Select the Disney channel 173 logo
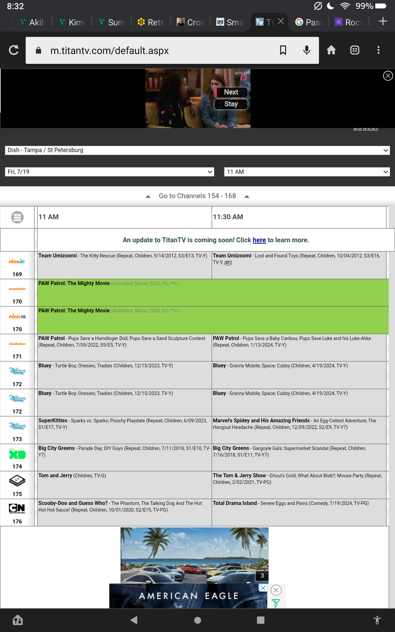This screenshot has width=395, height=632. point(17,426)
